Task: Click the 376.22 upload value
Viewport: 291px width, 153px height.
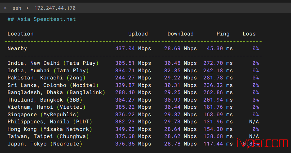Action: click(x=125, y=114)
